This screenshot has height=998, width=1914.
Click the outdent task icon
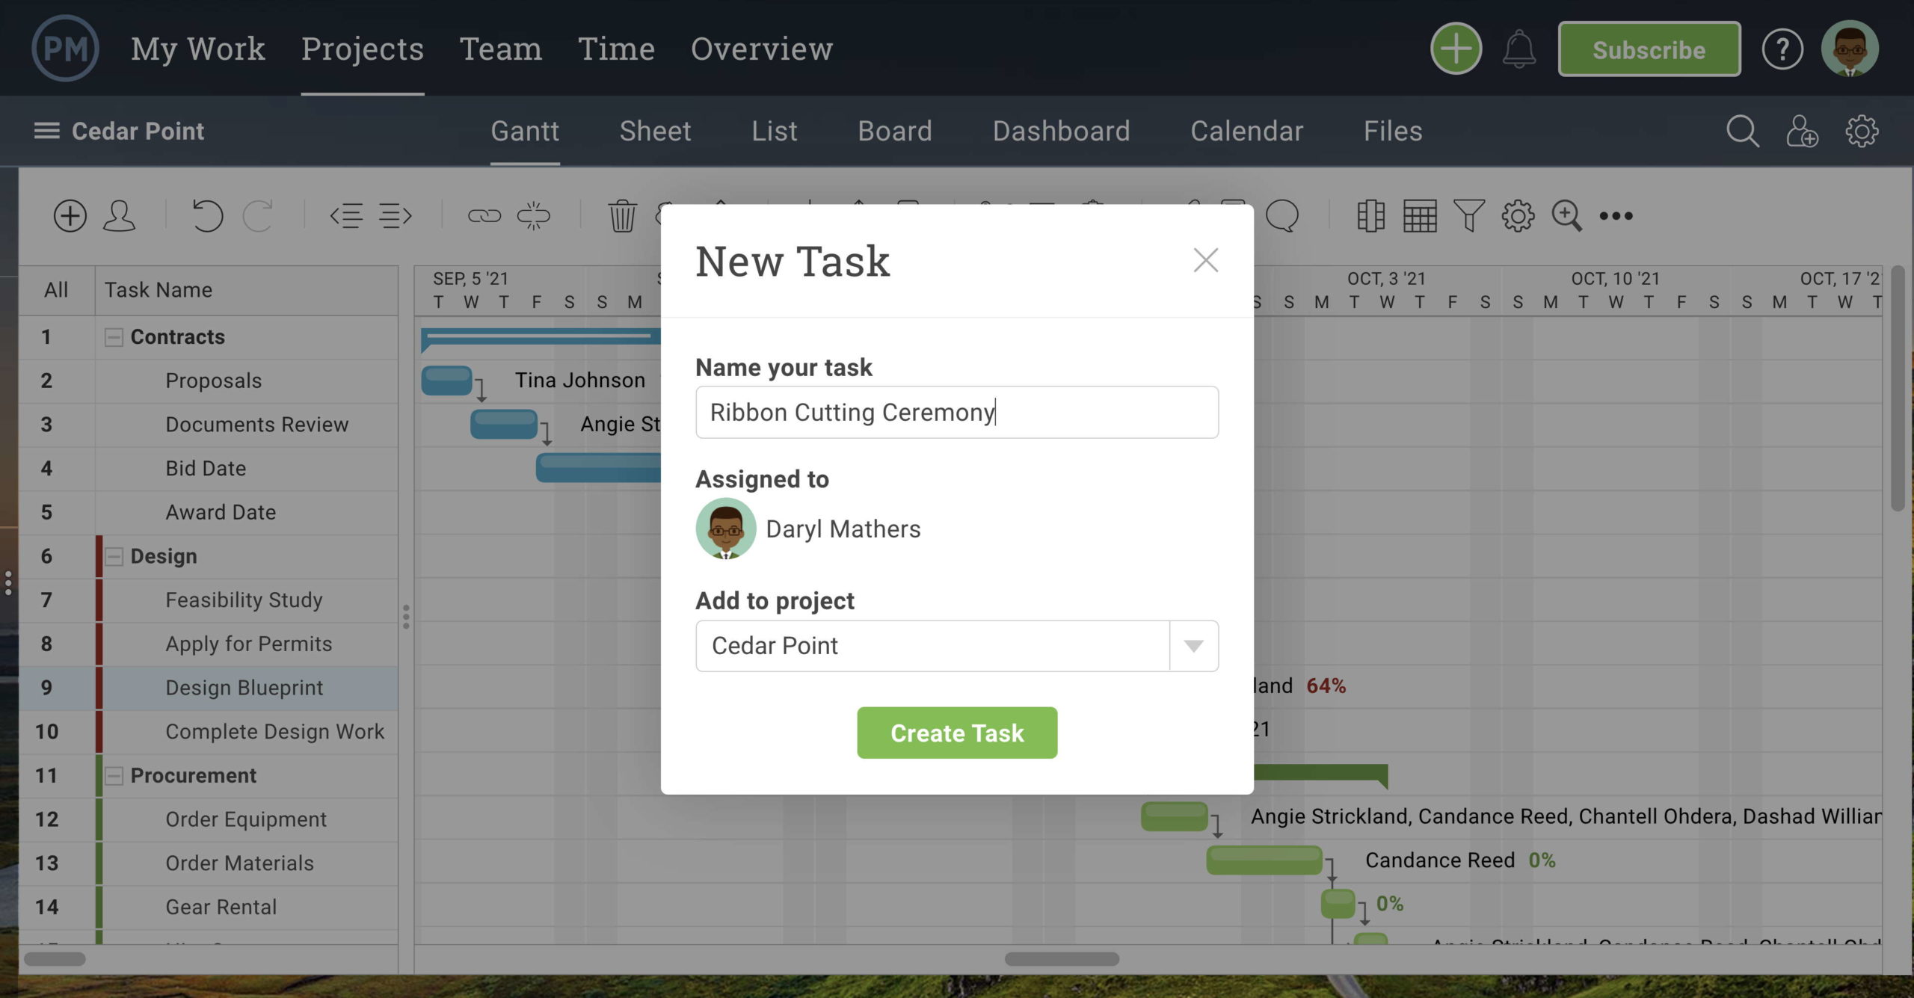pyautogui.click(x=346, y=216)
